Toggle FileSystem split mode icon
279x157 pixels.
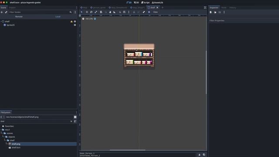point(75,117)
